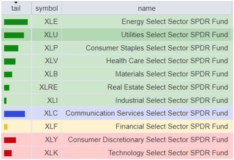234x160 pixels.
Task: Open Technology Select Sector SPDR Fund
Action: [168, 153]
